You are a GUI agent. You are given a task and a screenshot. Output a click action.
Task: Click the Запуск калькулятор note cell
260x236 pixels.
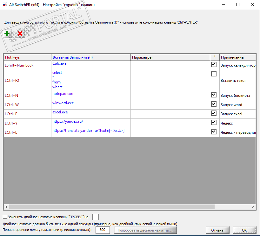[x=237, y=65]
